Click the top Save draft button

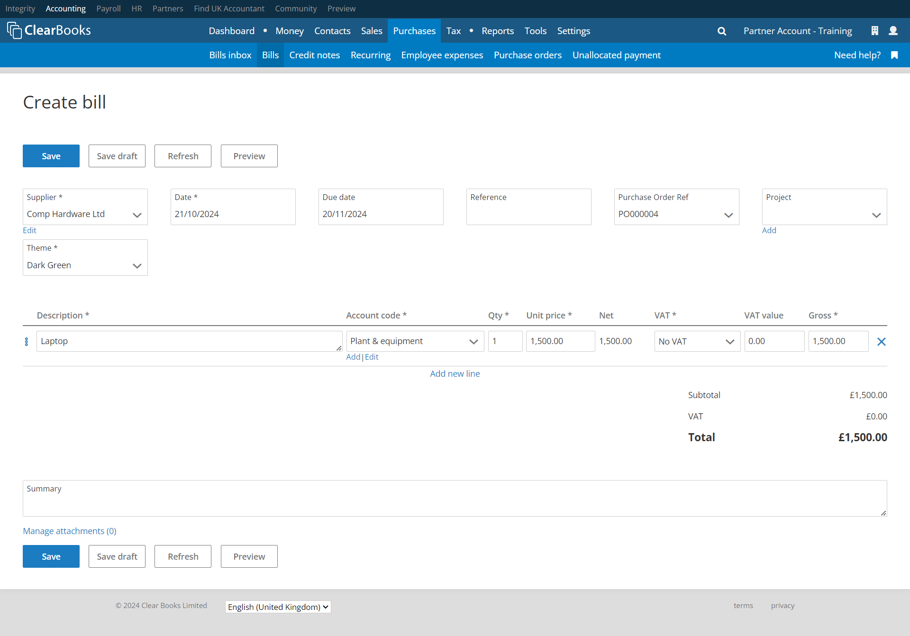point(117,156)
